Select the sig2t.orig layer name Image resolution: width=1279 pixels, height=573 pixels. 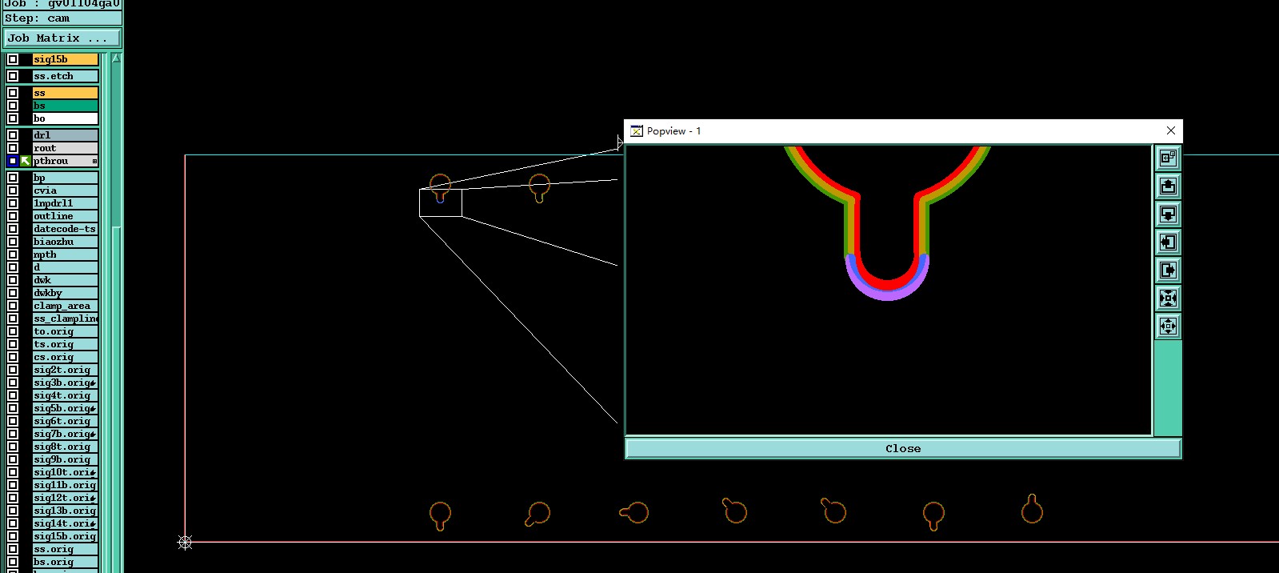[x=65, y=370]
